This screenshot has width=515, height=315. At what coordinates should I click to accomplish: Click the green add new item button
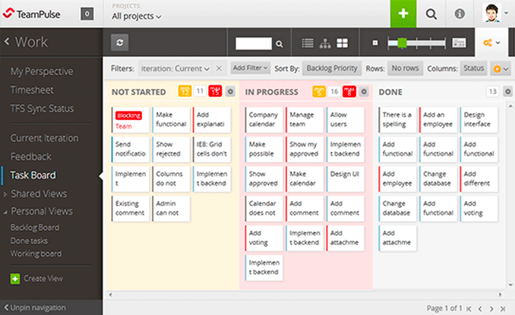point(403,14)
